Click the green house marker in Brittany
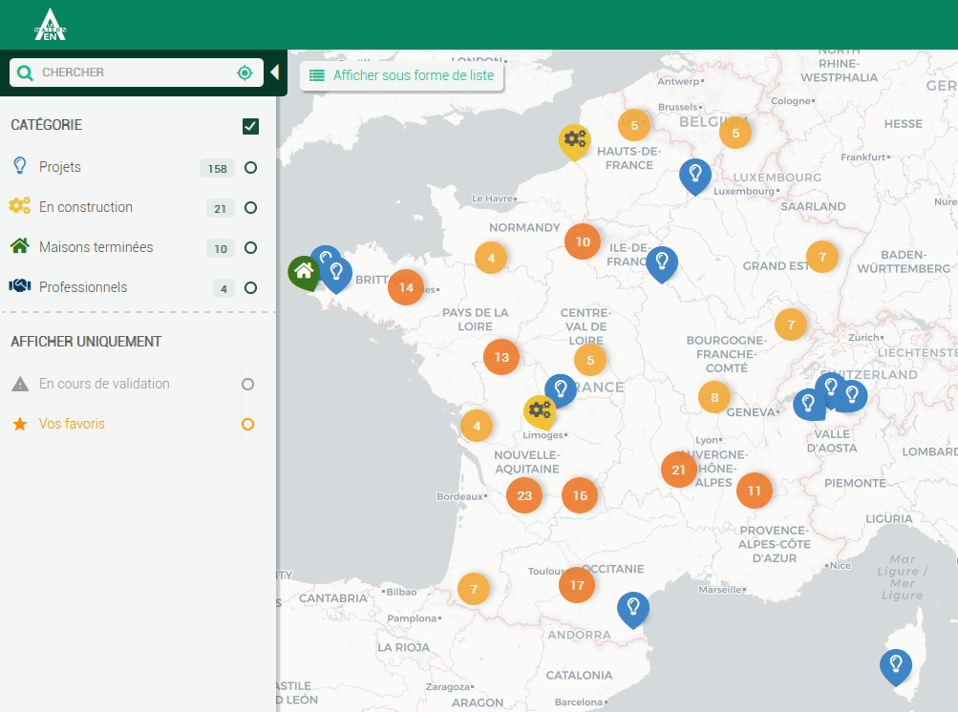Viewport: 958px width, 712px height. tap(304, 271)
